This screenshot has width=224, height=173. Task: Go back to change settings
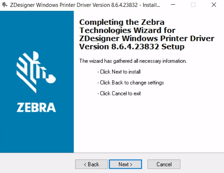click(91, 164)
